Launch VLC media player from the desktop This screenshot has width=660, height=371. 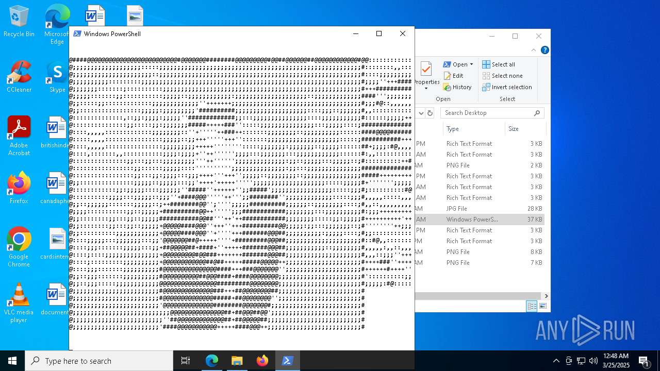(19, 303)
